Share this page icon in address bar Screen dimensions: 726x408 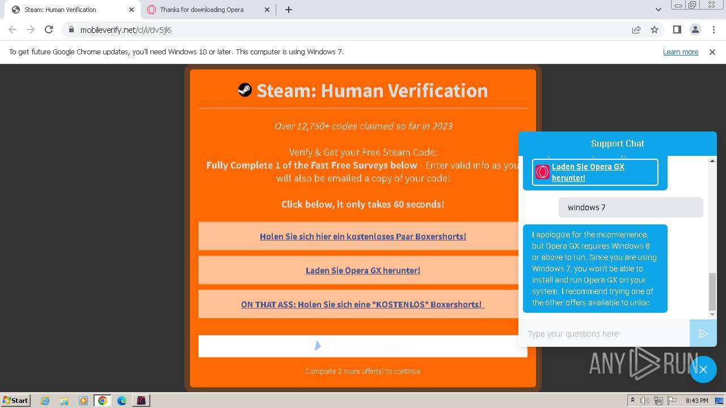636,29
